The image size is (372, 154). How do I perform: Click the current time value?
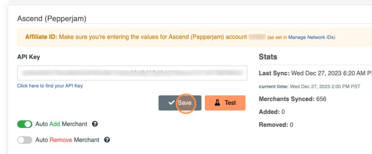coord(325,87)
